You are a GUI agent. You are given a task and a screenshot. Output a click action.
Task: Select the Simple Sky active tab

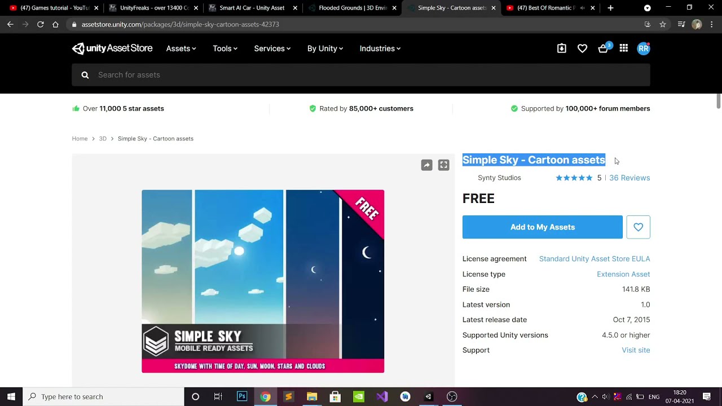click(451, 8)
